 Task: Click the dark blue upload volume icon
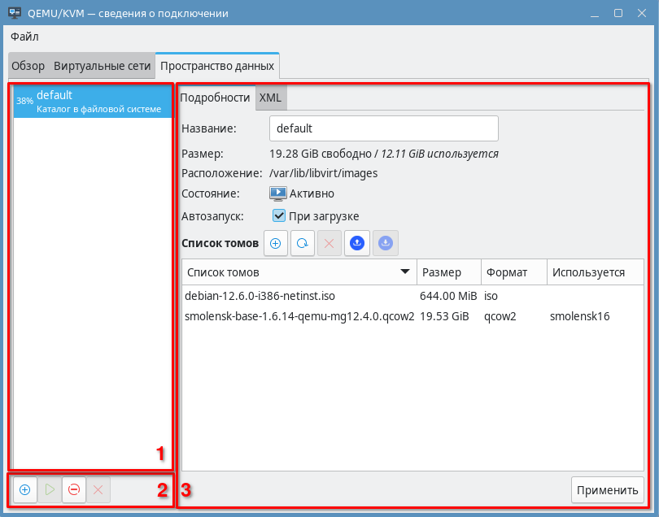(x=357, y=243)
